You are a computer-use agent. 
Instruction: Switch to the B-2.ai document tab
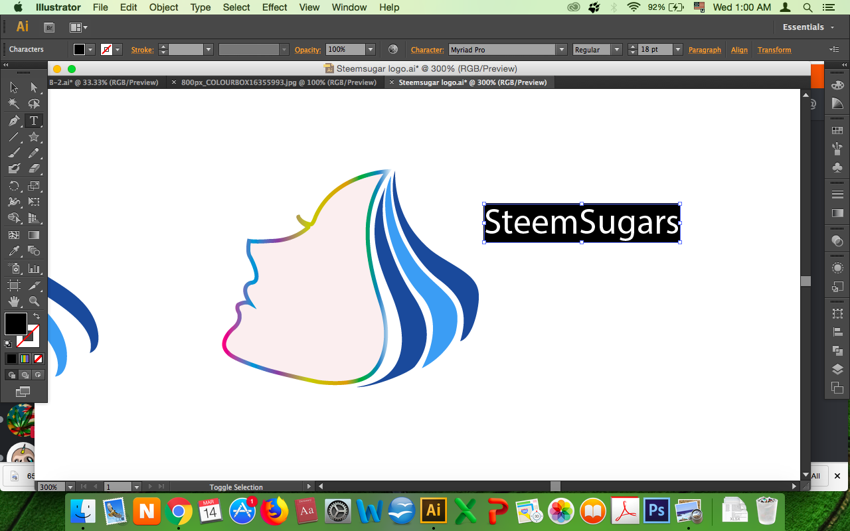104,83
